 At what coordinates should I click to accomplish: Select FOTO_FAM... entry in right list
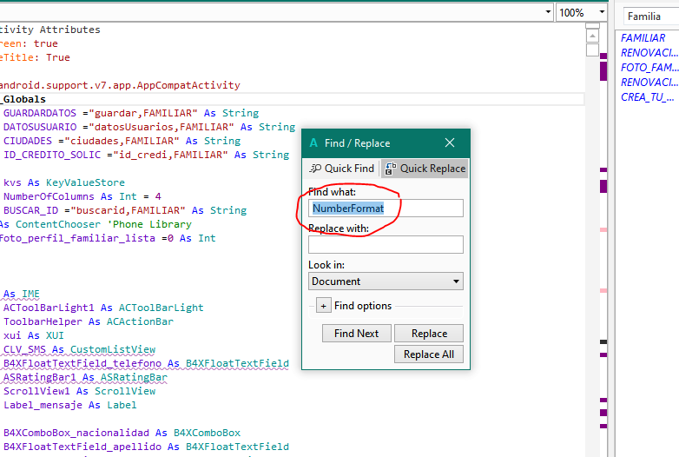(649, 68)
